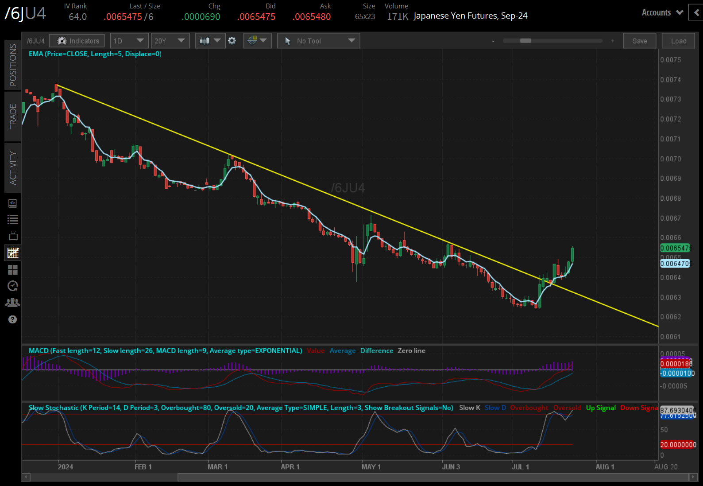Viewport: 703px width, 486px height.
Task: Open the grid layout icon in sidebar
Action: tap(13, 270)
